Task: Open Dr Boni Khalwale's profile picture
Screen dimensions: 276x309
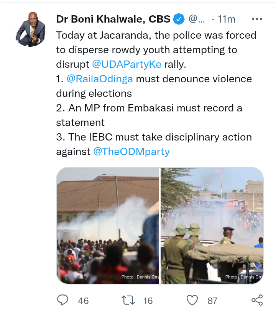Action: 31,29
